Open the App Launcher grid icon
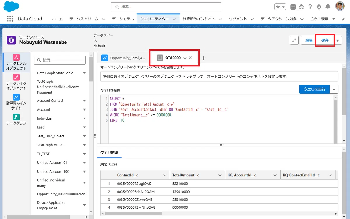 10,19
